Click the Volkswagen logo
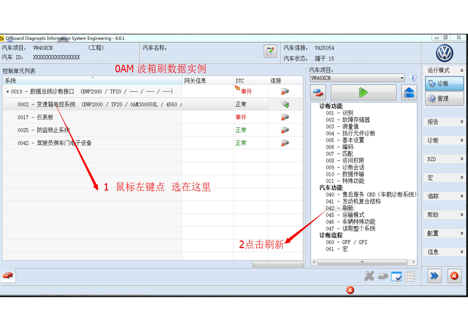This screenshot has width=468, height=331. point(444,53)
